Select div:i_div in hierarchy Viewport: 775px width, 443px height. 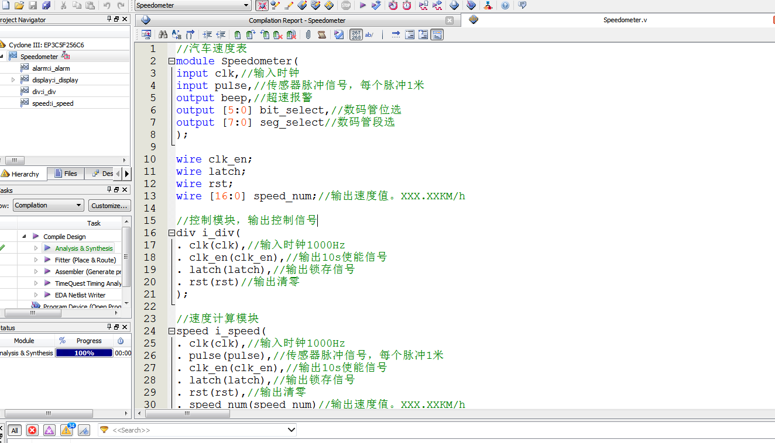(x=44, y=92)
